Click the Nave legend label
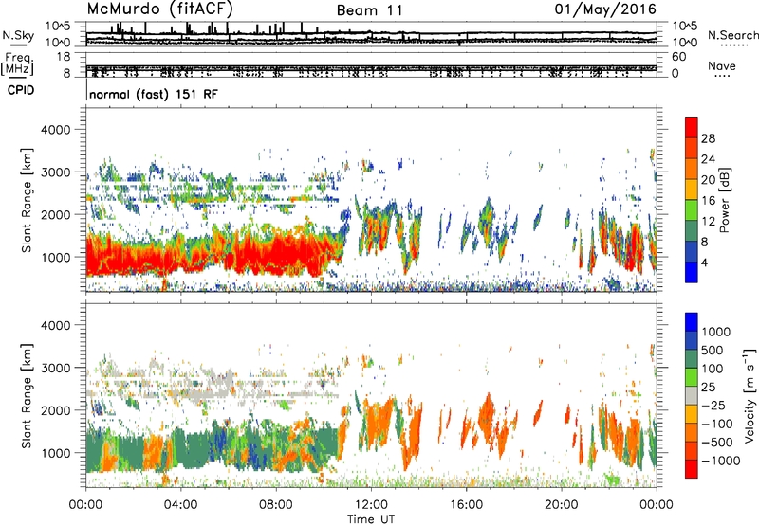Viewport: 759px width, 525px height. (x=722, y=65)
